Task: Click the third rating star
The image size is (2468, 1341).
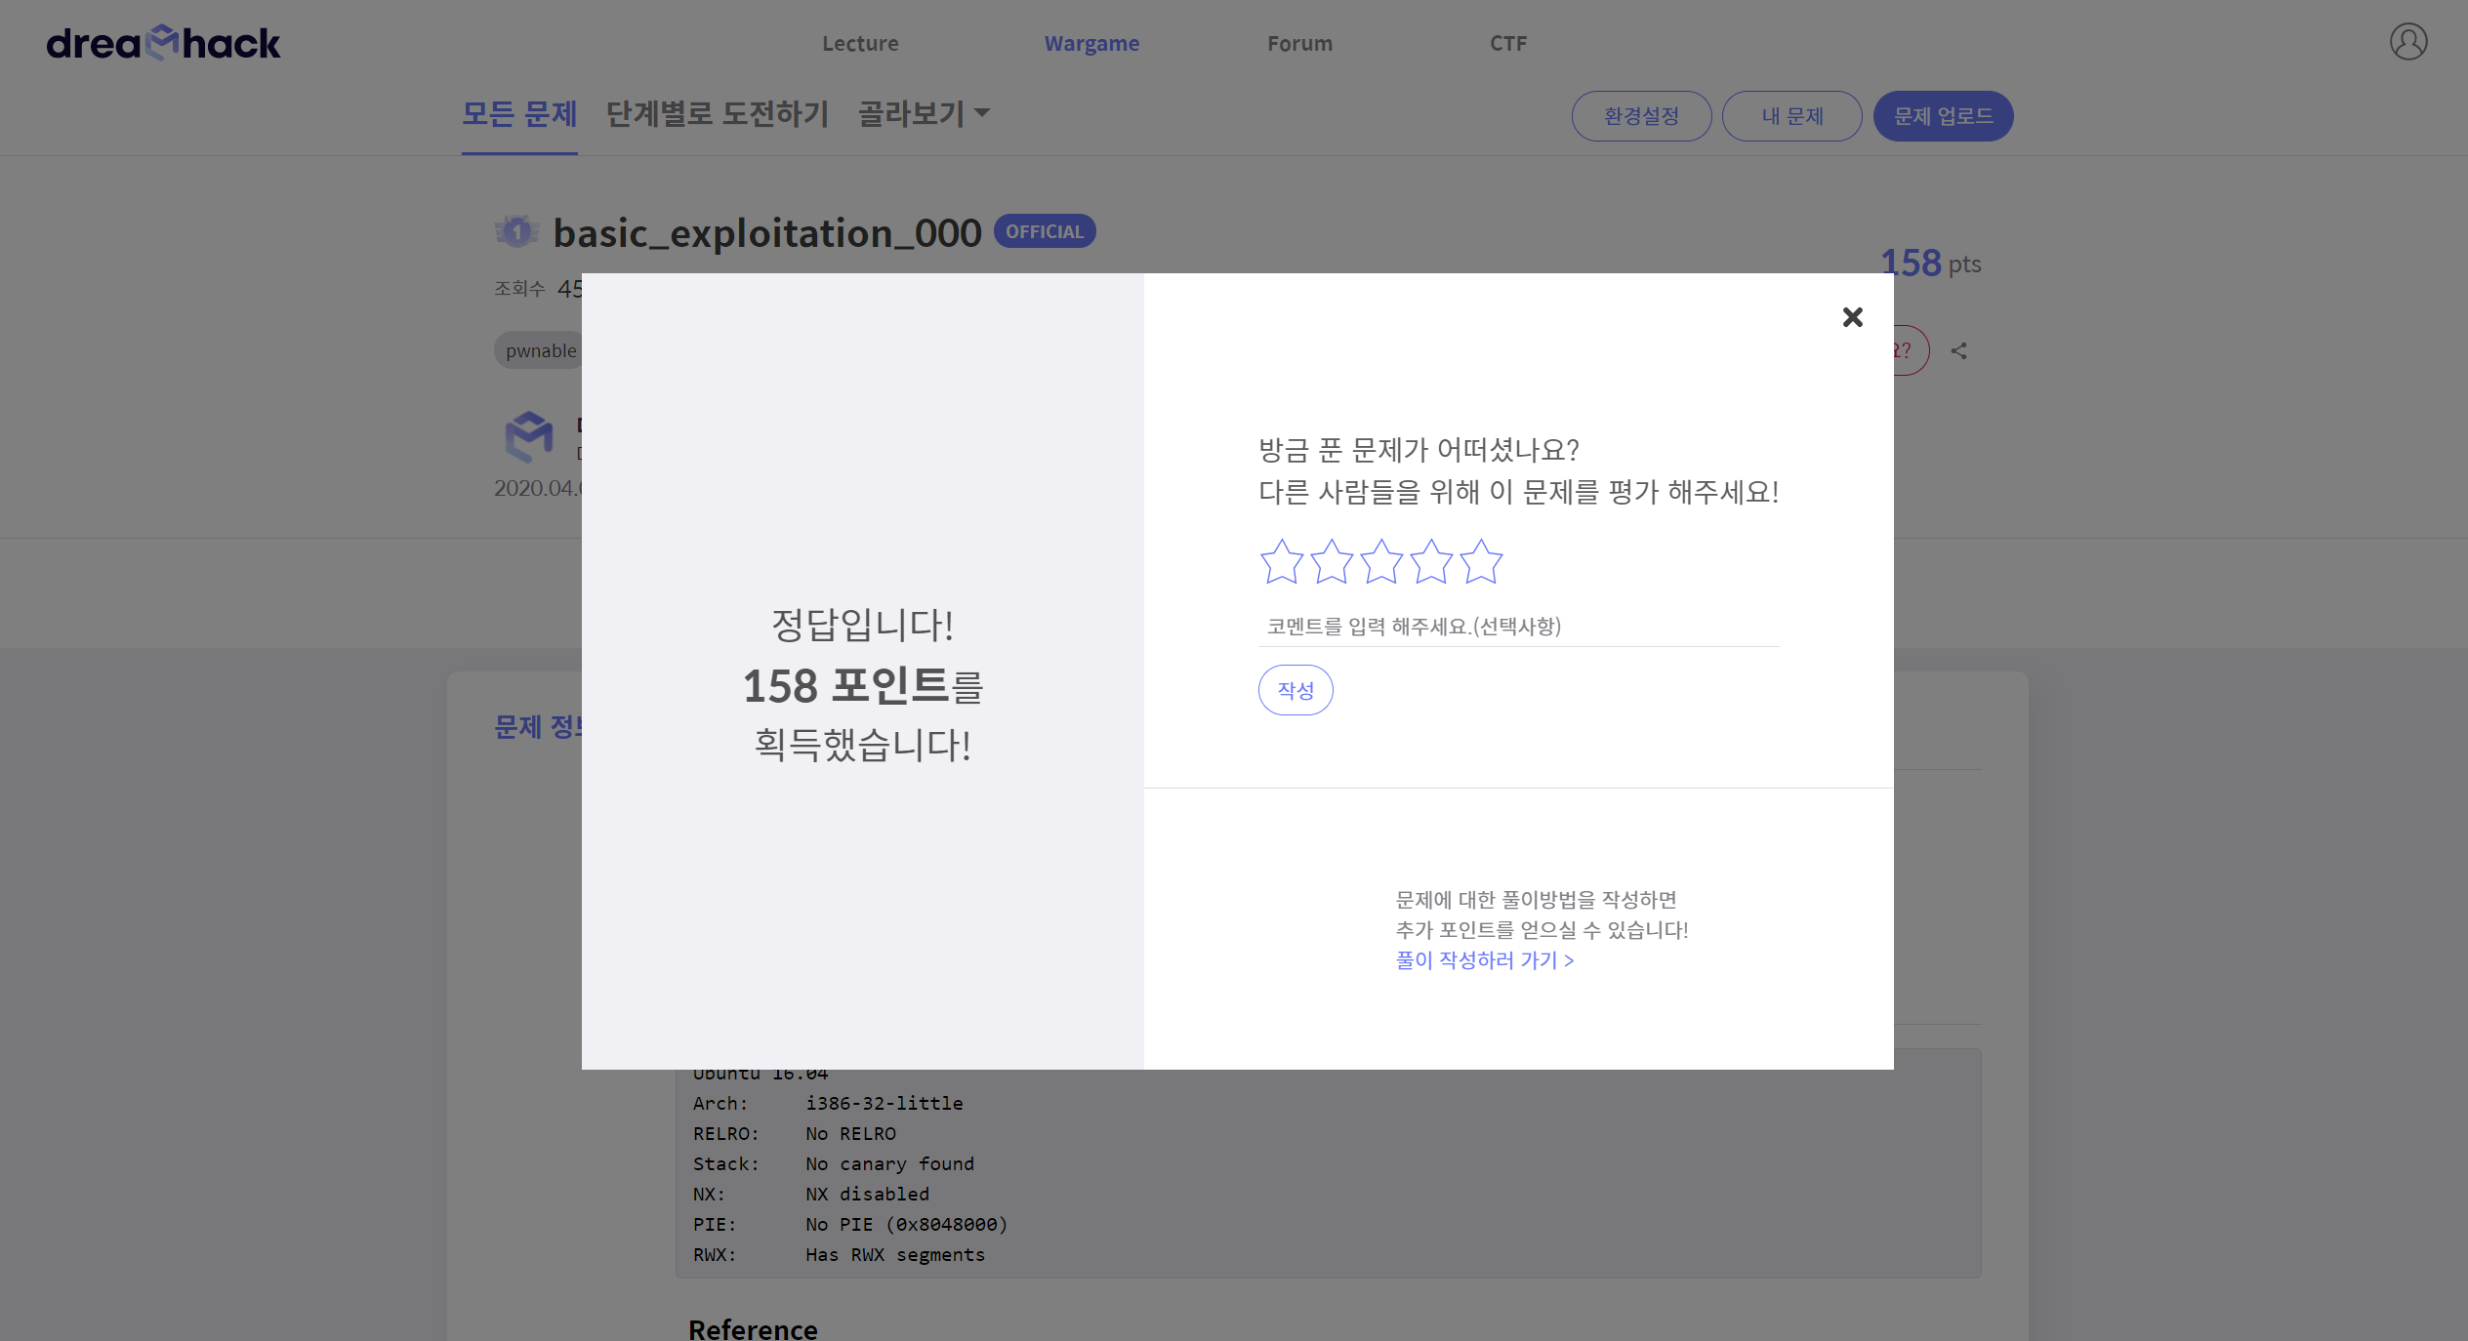Action: click(x=1381, y=562)
